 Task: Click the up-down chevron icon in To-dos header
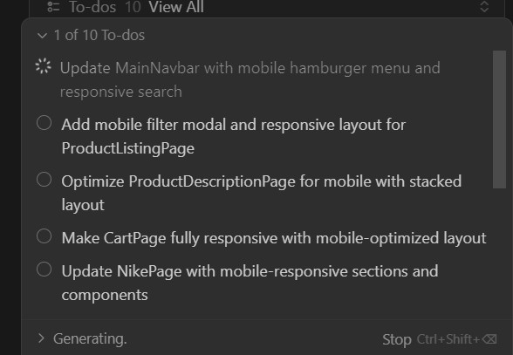484,7
